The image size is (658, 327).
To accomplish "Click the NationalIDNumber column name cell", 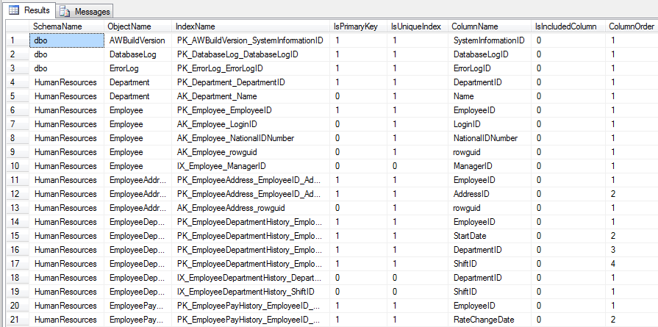I will pyautogui.click(x=486, y=138).
